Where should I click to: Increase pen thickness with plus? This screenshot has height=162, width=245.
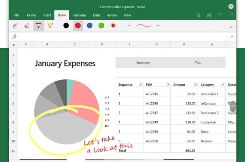[x=158, y=25]
